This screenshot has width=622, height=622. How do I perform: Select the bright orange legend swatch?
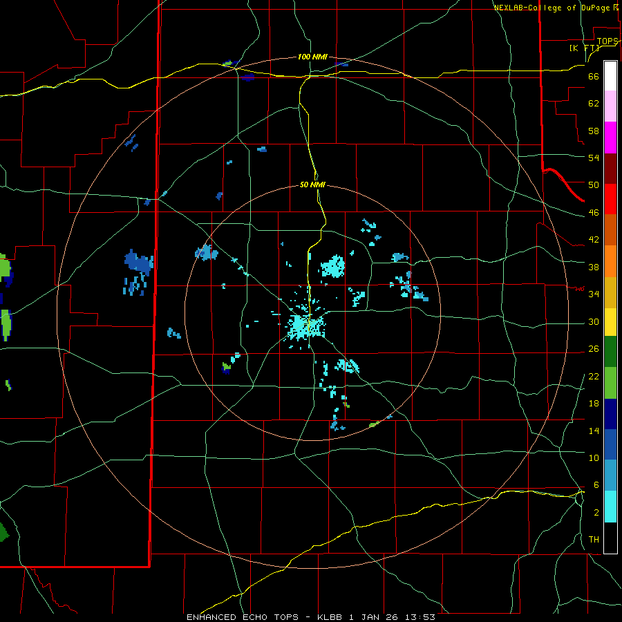(x=610, y=261)
